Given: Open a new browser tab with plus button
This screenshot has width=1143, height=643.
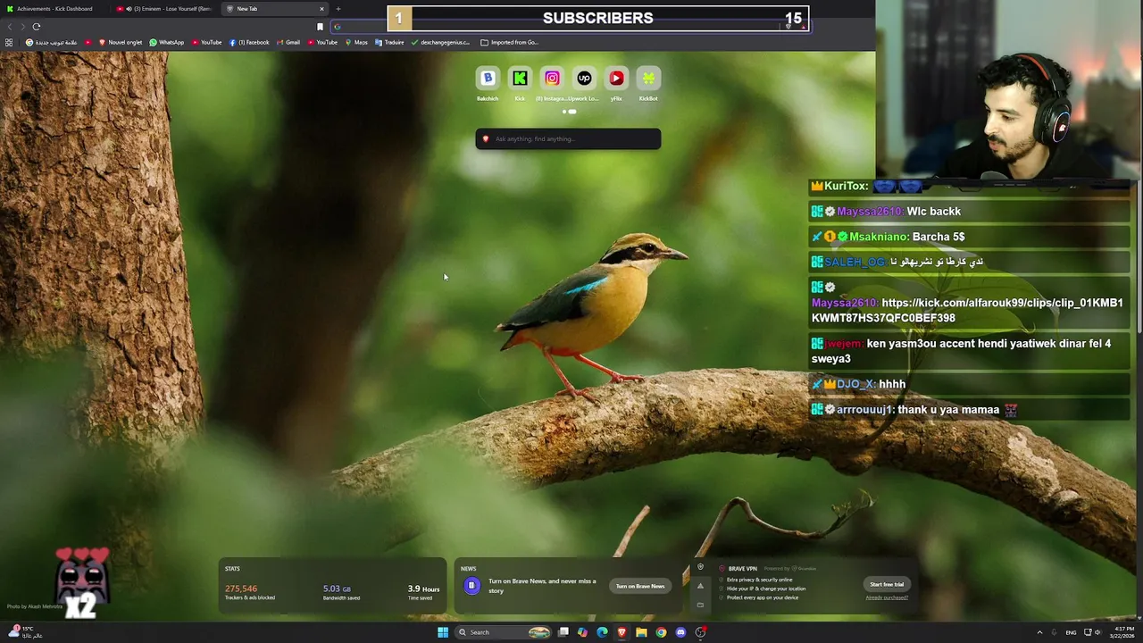Looking at the screenshot, I should 338,9.
